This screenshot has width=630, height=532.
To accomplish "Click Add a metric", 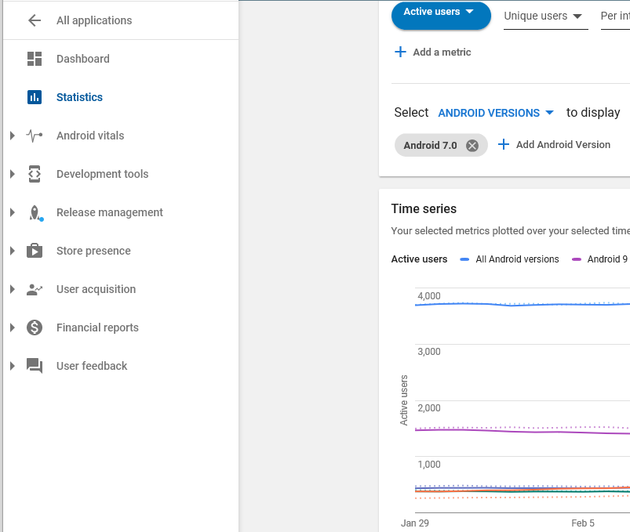I will [433, 52].
